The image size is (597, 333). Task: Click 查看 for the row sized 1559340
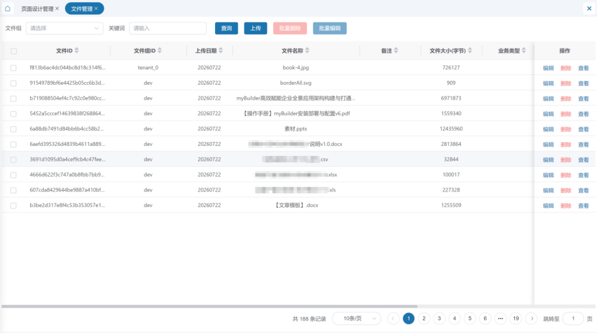583,114
